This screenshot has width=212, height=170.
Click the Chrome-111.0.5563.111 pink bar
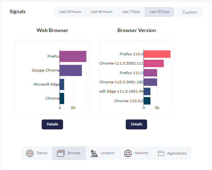pyautogui.click(x=154, y=63)
